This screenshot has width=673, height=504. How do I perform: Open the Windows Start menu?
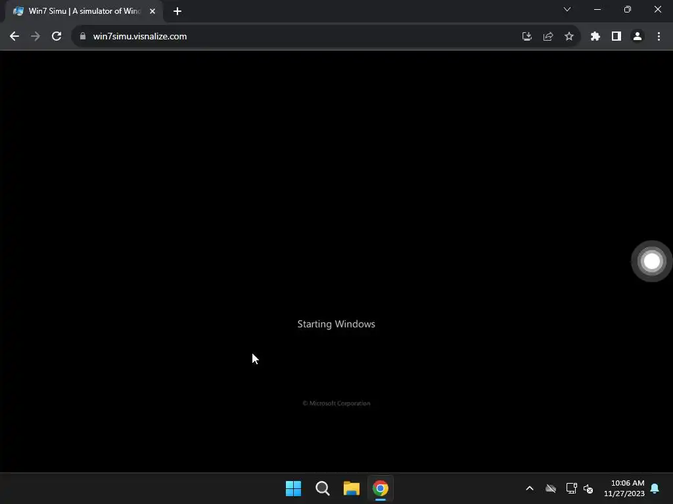[294, 488]
